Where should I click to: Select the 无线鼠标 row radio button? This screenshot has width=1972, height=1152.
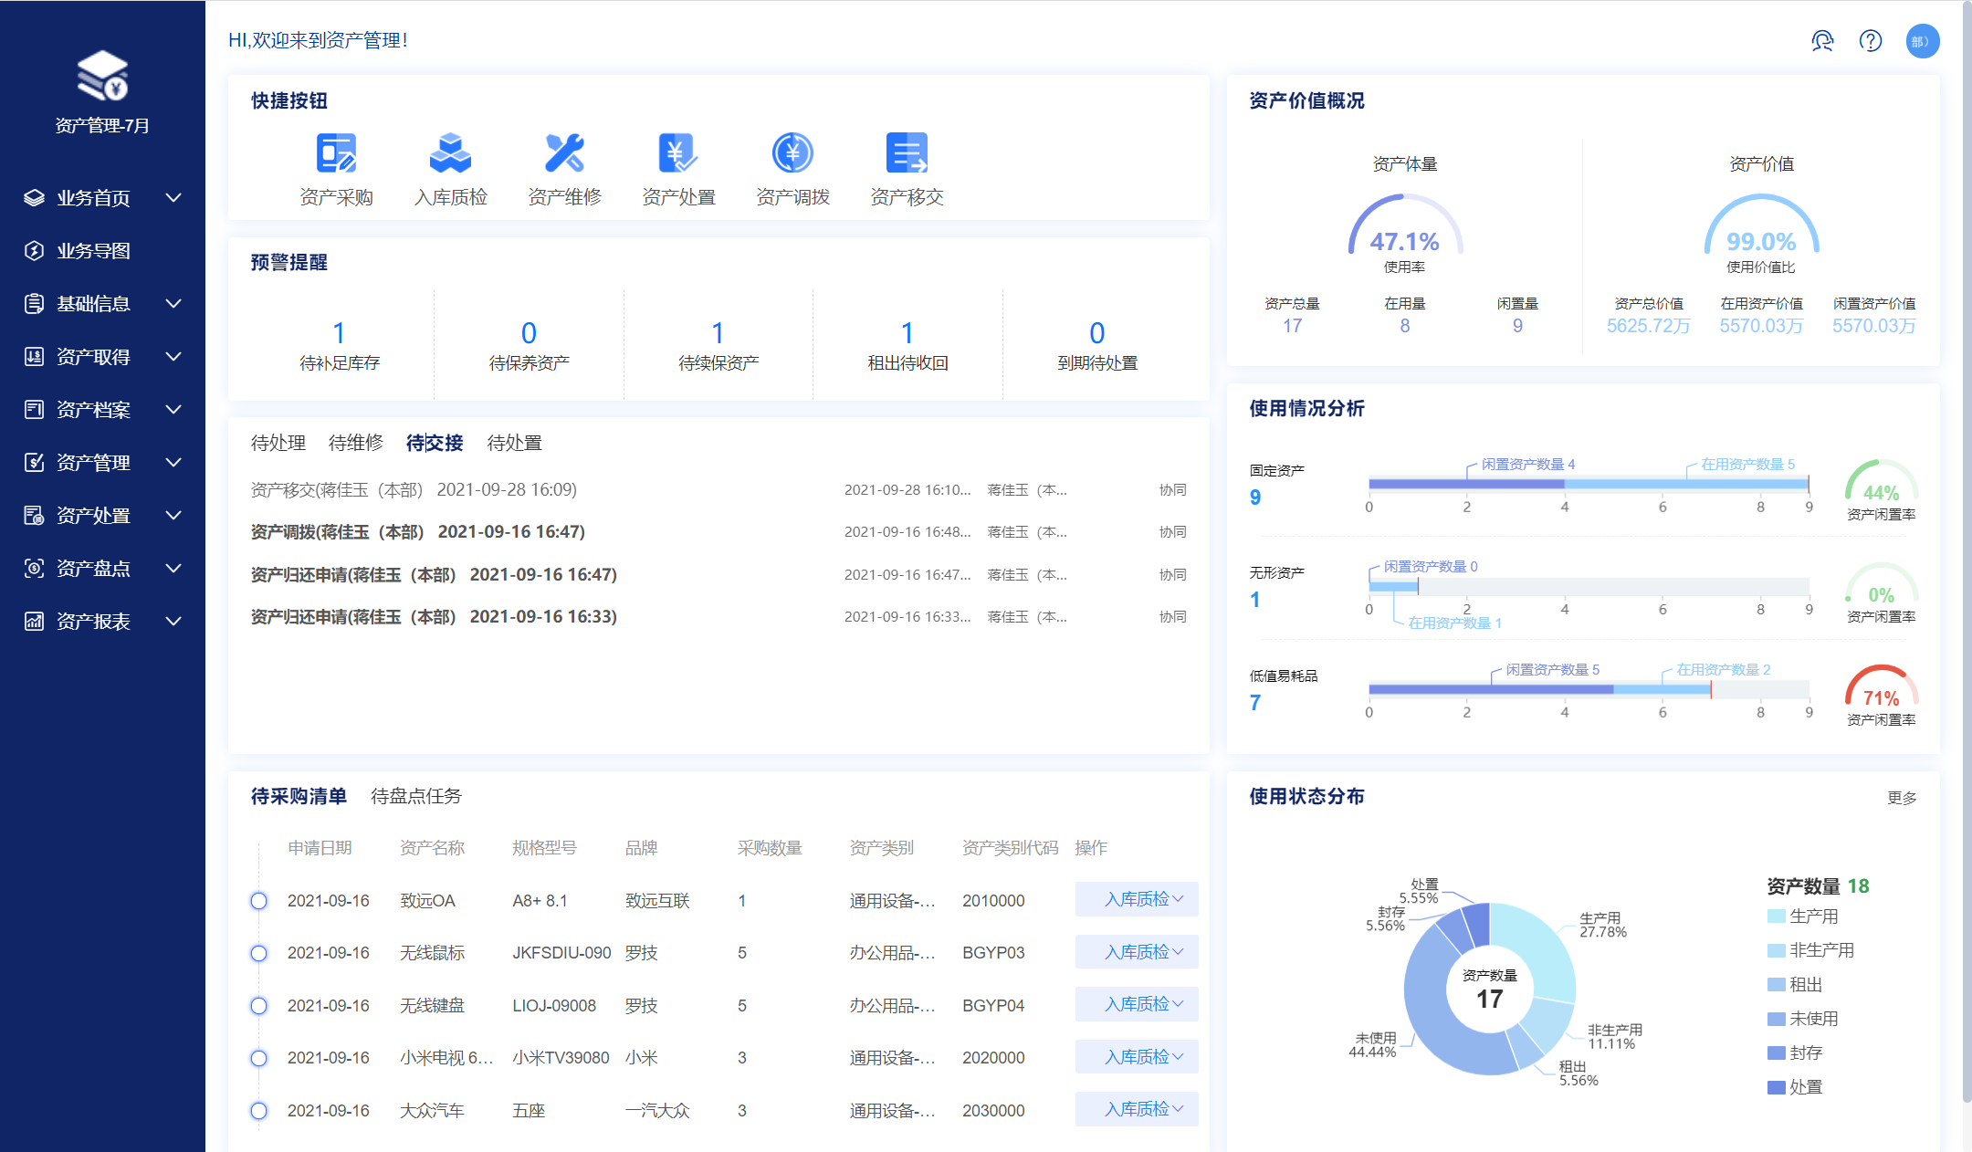coord(259,953)
